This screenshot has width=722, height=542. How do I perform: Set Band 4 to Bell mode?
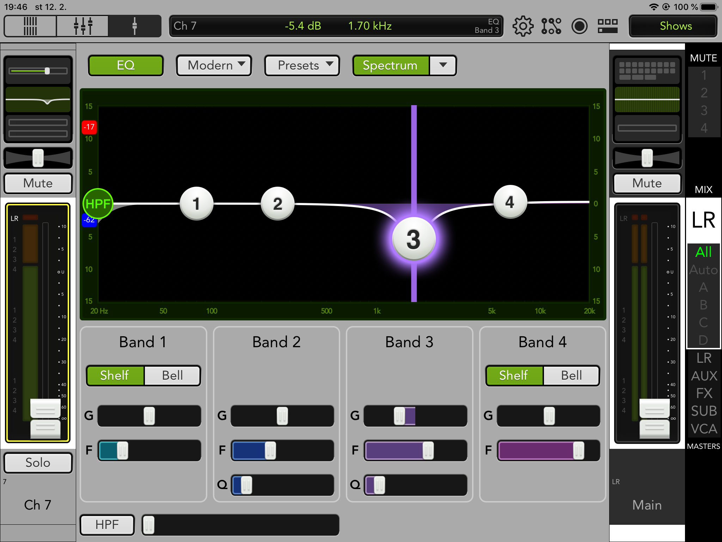571,375
